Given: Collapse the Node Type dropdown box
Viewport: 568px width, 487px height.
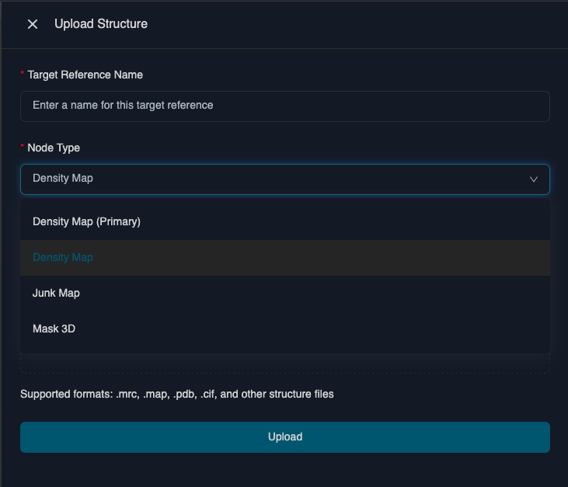Looking at the screenshot, I should tap(284, 179).
